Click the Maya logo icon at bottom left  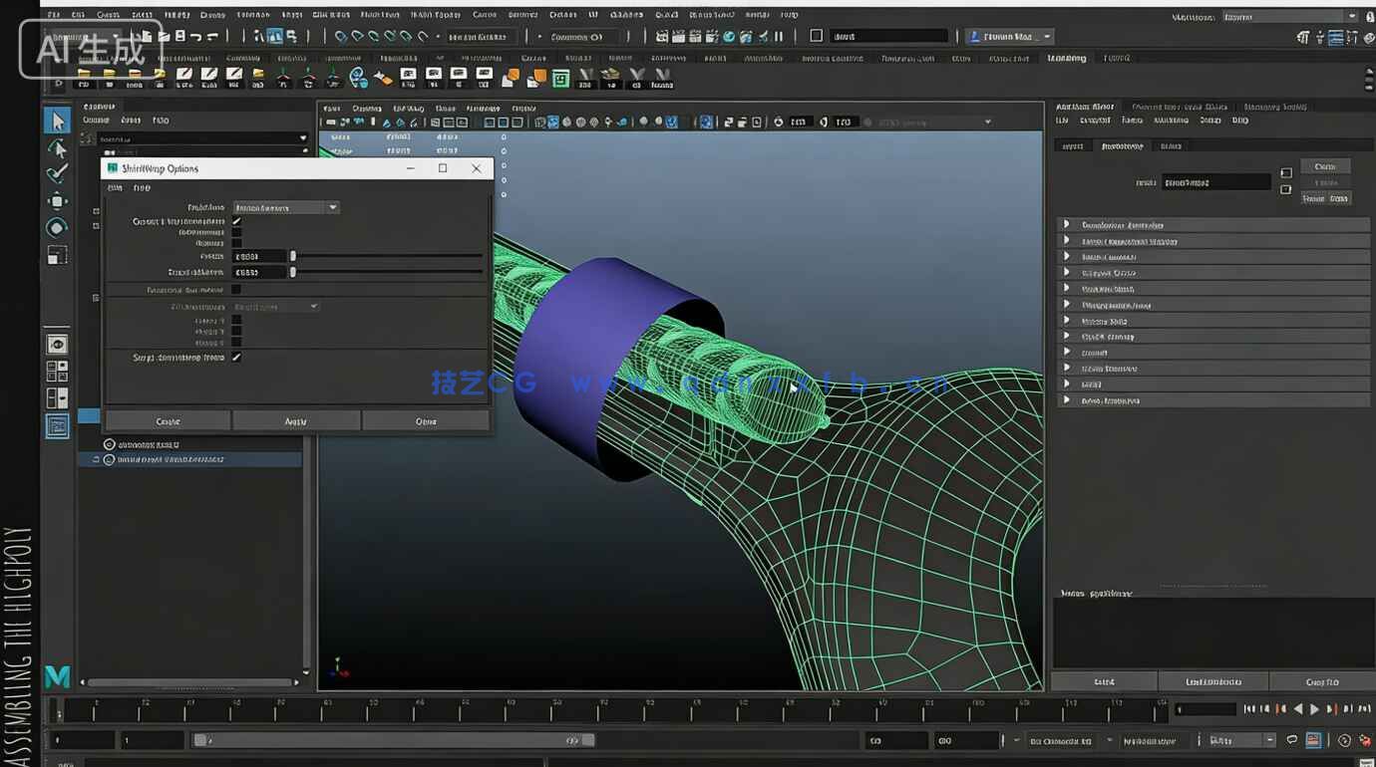coord(58,676)
